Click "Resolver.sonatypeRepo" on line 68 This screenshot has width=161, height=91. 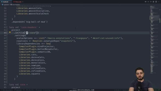pos(46,41)
